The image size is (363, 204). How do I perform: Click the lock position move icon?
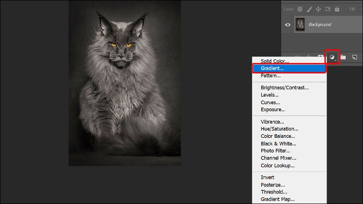point(319,9)
